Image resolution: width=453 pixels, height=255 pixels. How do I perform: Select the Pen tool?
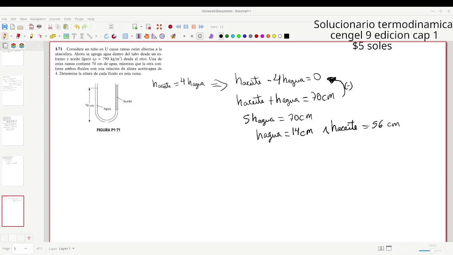[x=5, y=36]
